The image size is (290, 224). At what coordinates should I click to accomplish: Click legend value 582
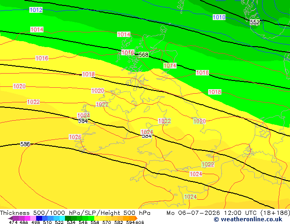pos(118,222)
